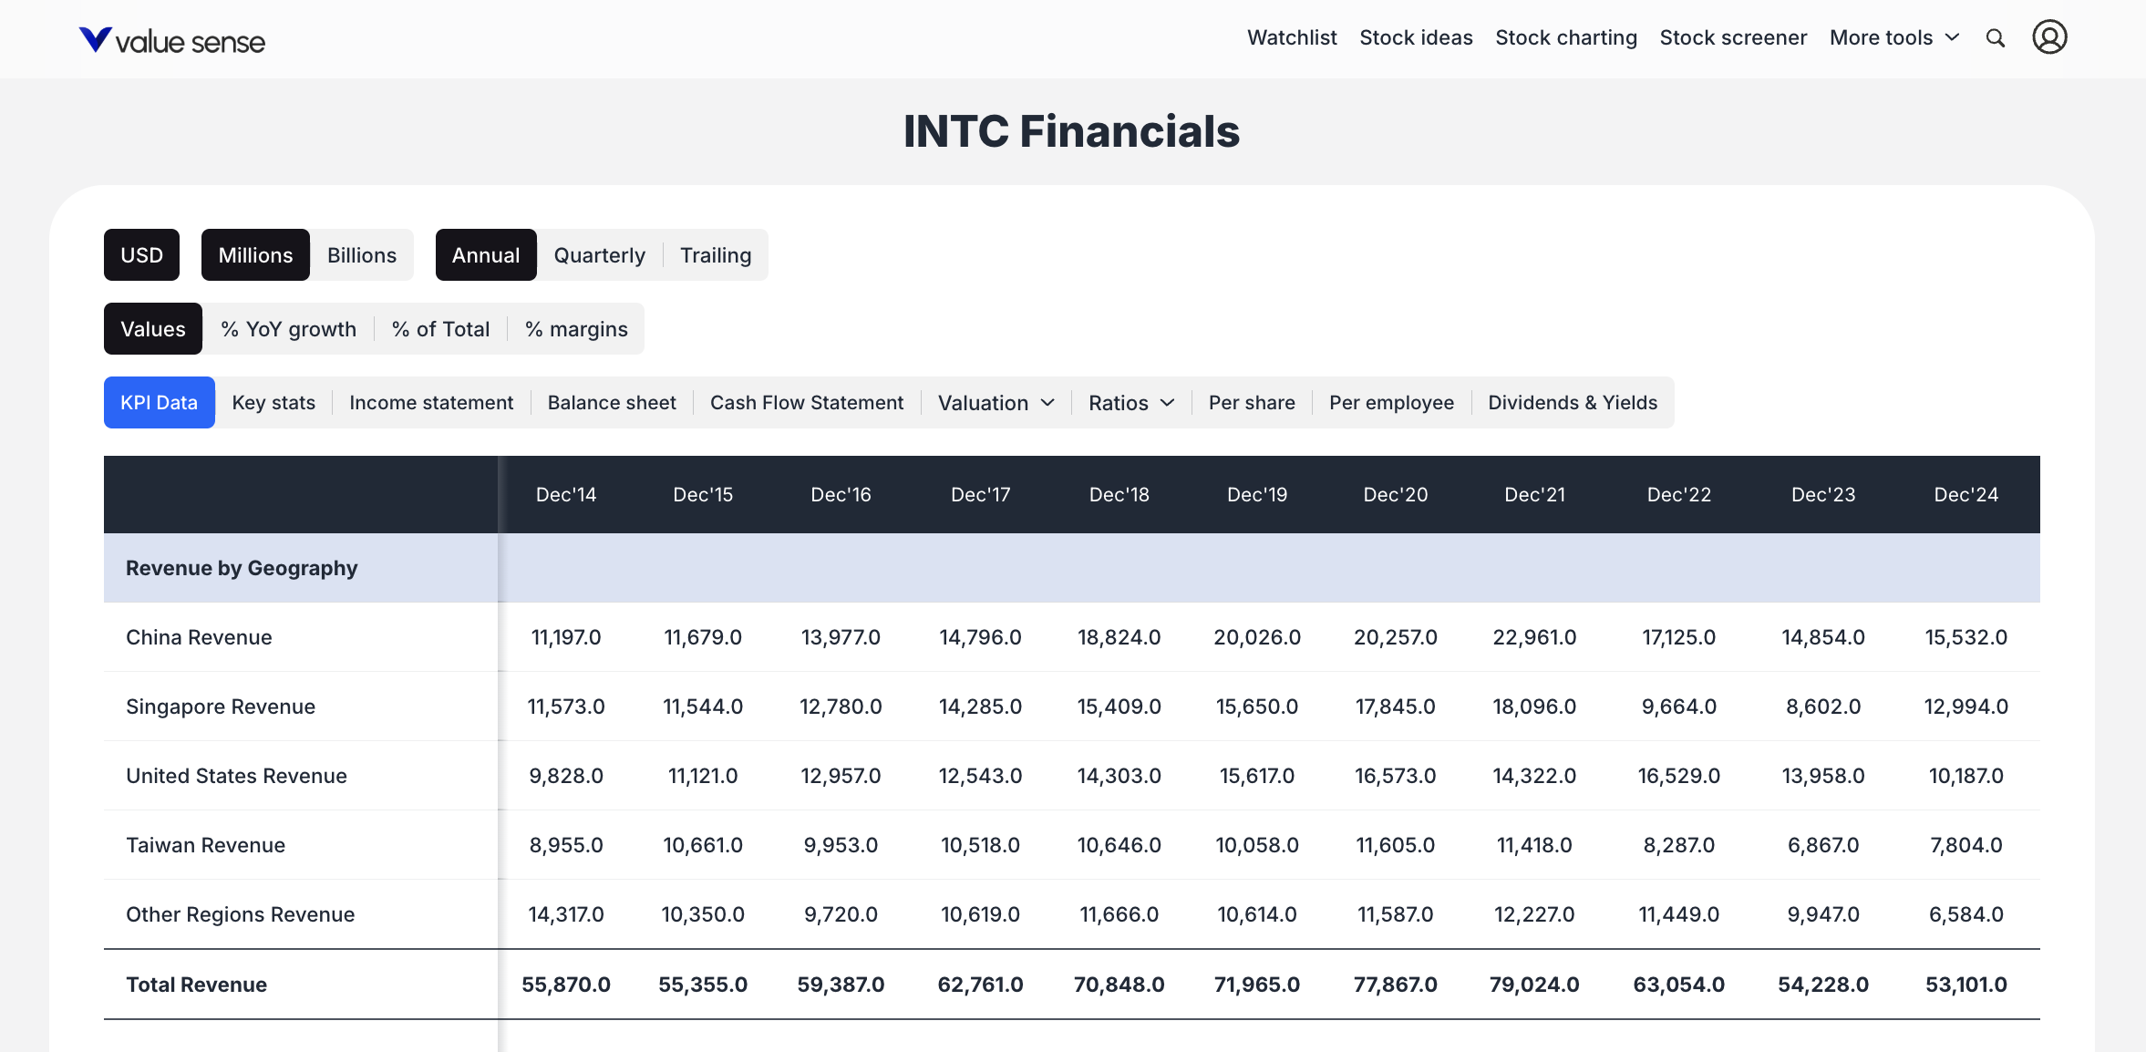The width and height of the screenshot is (2146, 1052).
Task: Open the Cash Flow Statement tab
Action: 807,402
